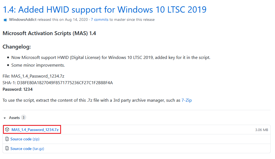Click the file icon beside Source code (tar.gz)
This screenshot has height=159, width=275.
[x=7, y=149]
